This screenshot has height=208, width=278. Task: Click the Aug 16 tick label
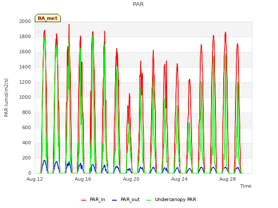point(83,179)
